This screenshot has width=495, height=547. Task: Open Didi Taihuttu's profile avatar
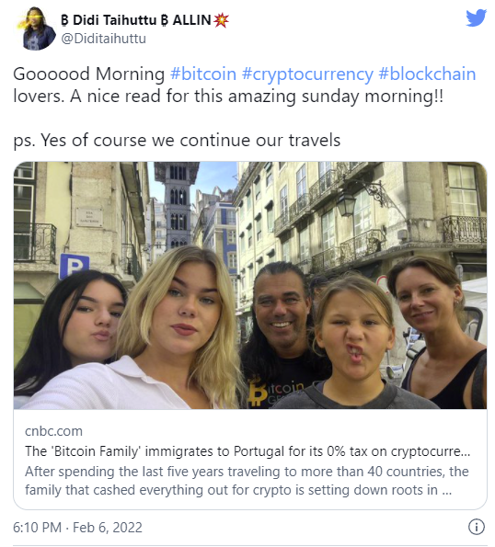click(x=36, y=28)
